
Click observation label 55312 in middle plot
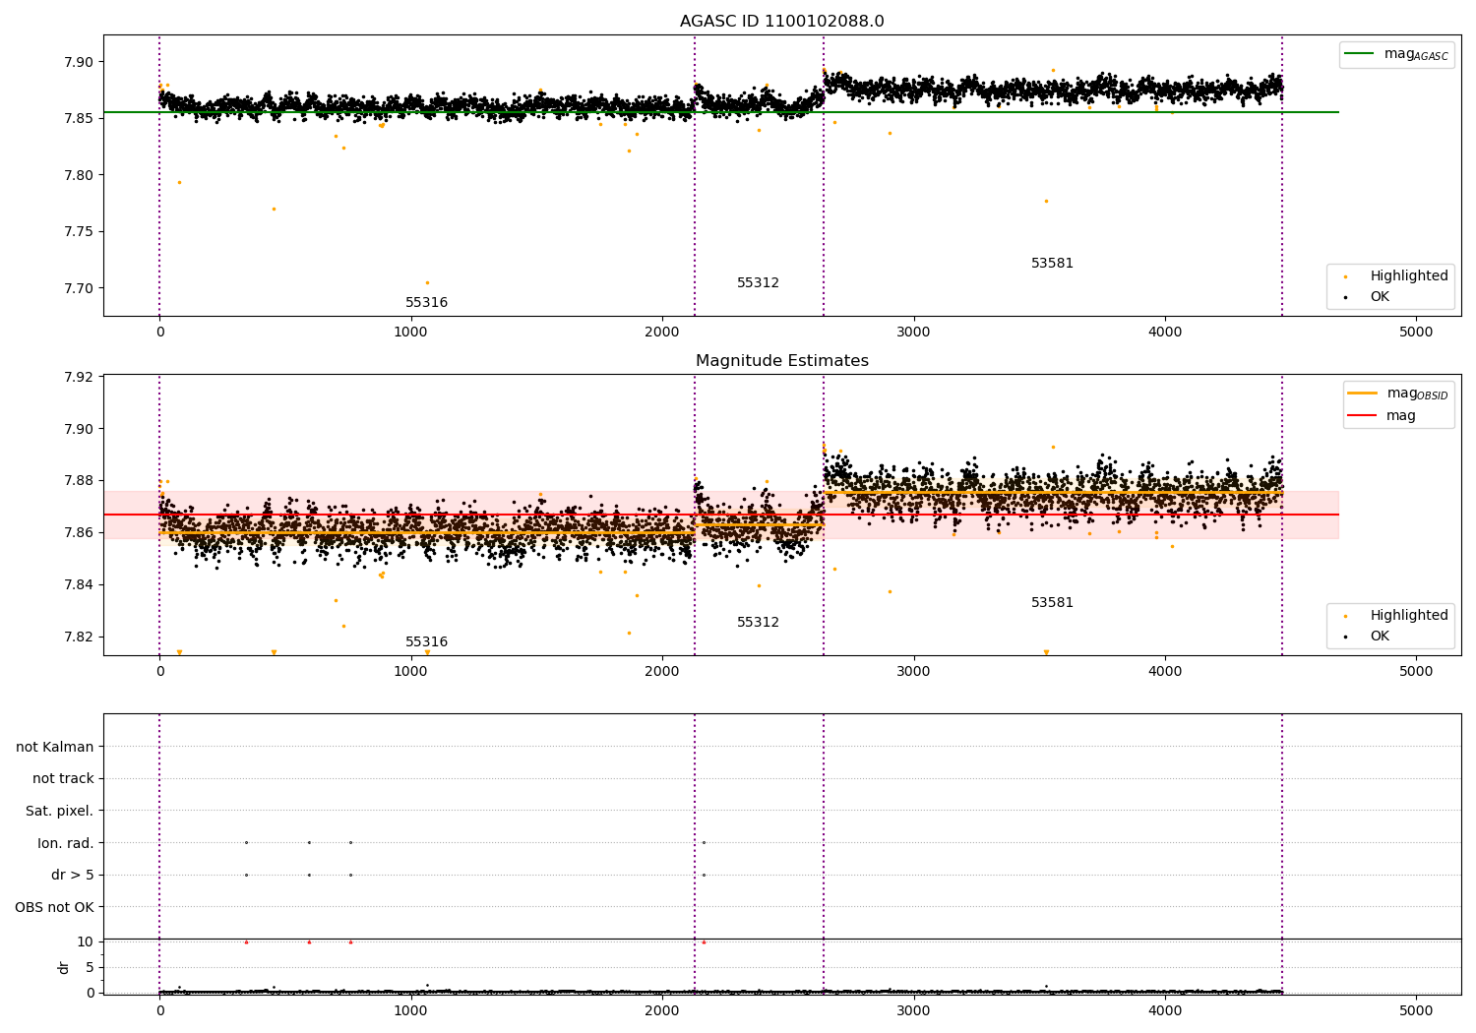coord(758,623)
